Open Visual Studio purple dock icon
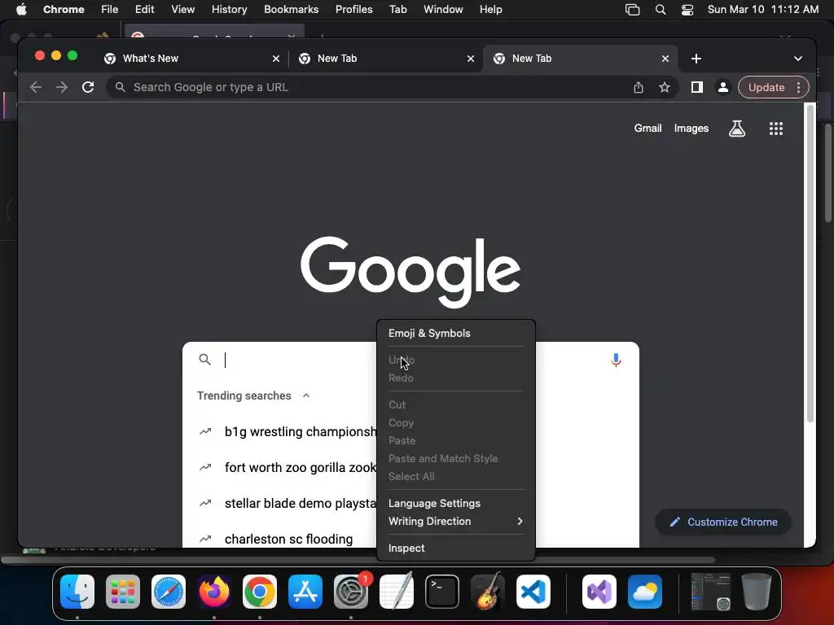Screen dimensions: 834x625 (599, 592)
